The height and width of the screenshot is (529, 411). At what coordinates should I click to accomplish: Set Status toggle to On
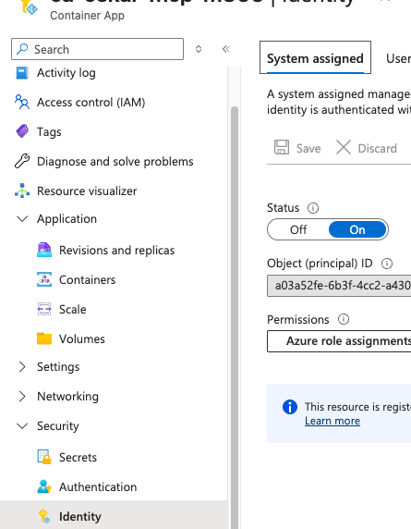pyautogui.click(x=357, y=229)
